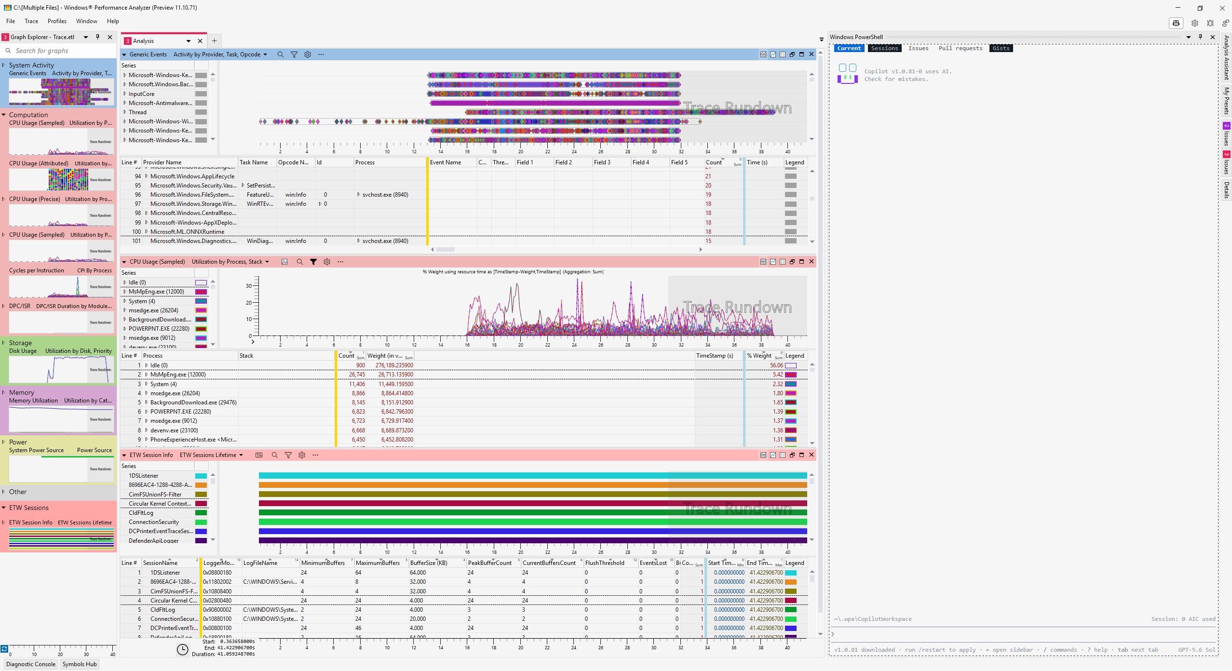Switch Generic Events to graph-only view

point(773,54)
